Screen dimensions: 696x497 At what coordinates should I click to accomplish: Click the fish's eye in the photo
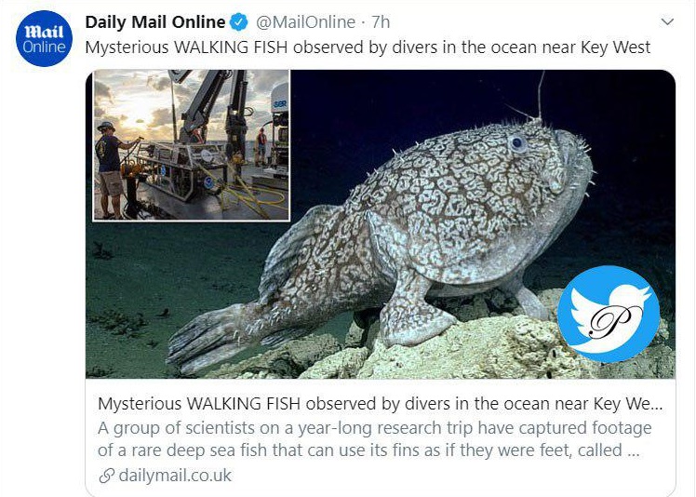517,142
